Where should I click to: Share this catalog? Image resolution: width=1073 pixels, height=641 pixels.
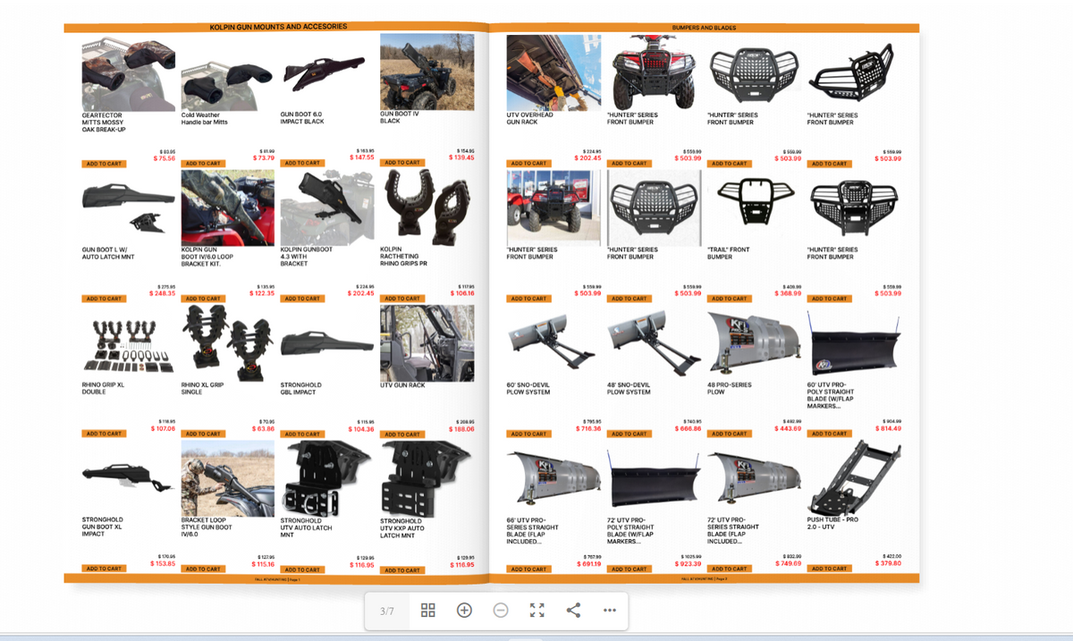tap(574, 611)
